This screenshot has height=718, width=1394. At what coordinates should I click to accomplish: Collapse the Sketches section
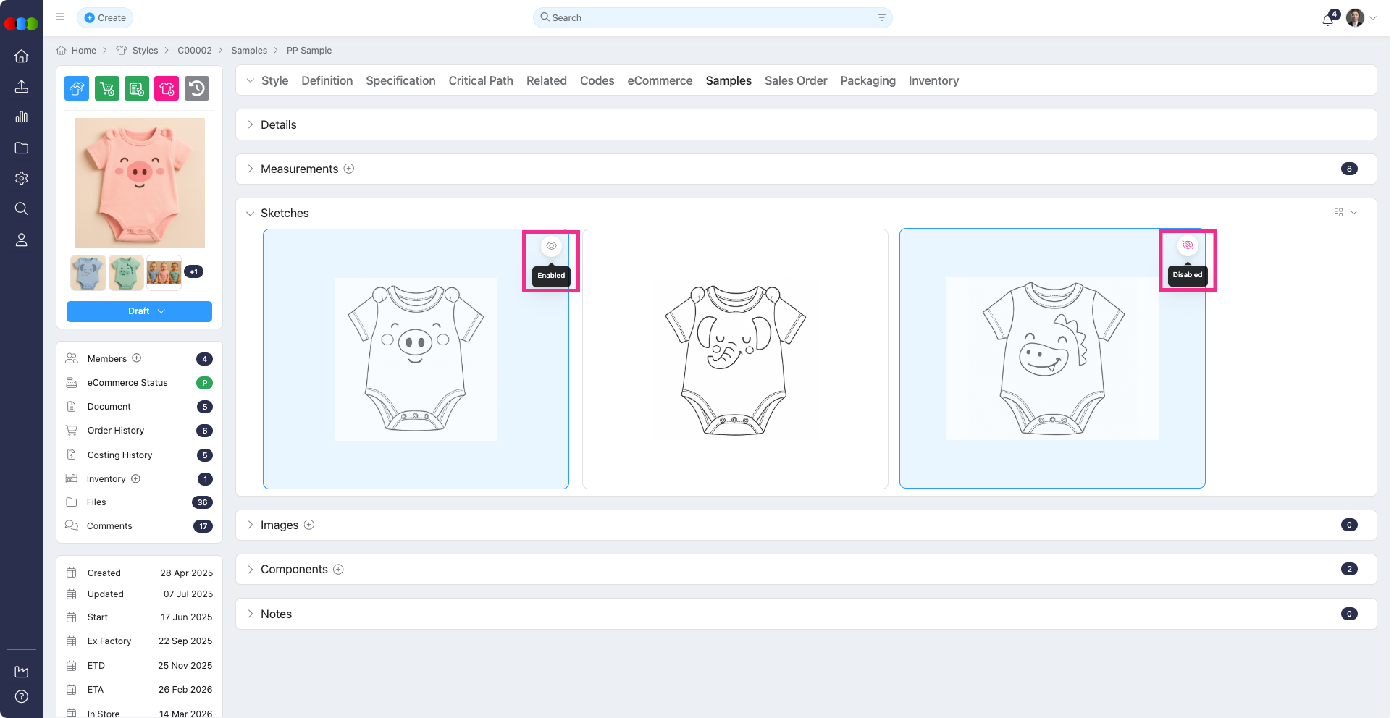click(x=251, y=214)
